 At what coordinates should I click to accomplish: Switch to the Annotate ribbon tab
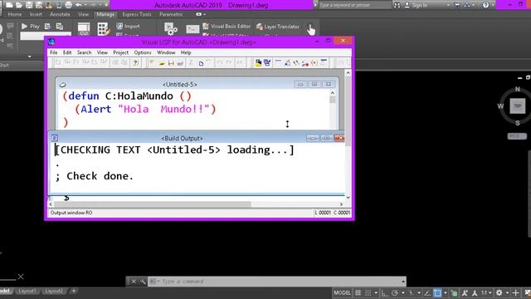60,14
